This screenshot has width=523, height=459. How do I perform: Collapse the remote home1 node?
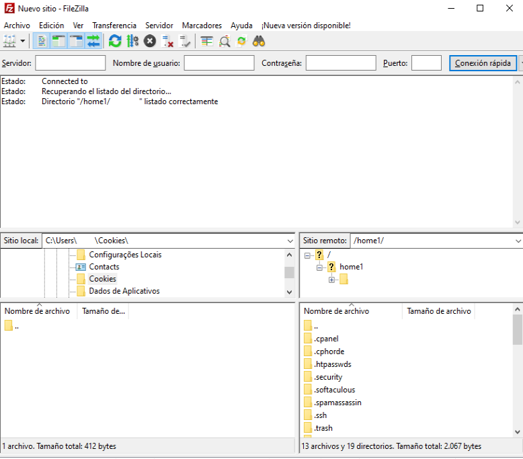319,267
